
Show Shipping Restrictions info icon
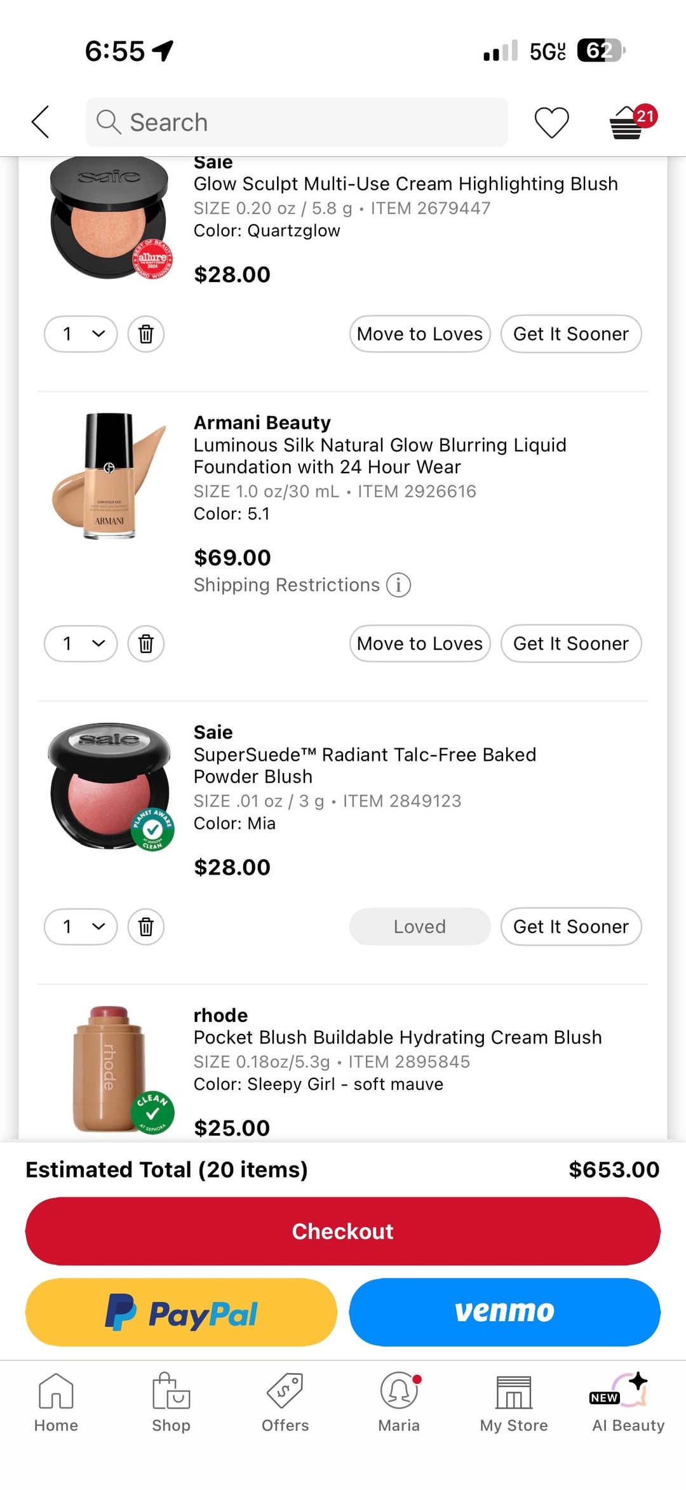399,585
